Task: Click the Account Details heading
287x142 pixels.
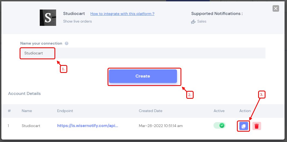Action: coord(24,94)
